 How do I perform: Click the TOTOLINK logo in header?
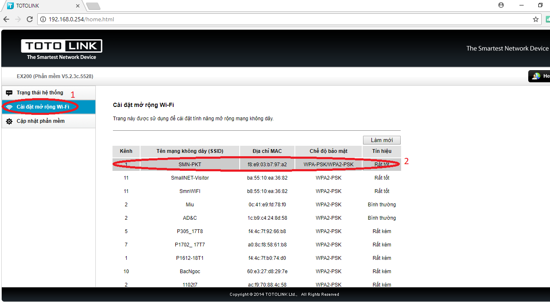click(61, 49)
